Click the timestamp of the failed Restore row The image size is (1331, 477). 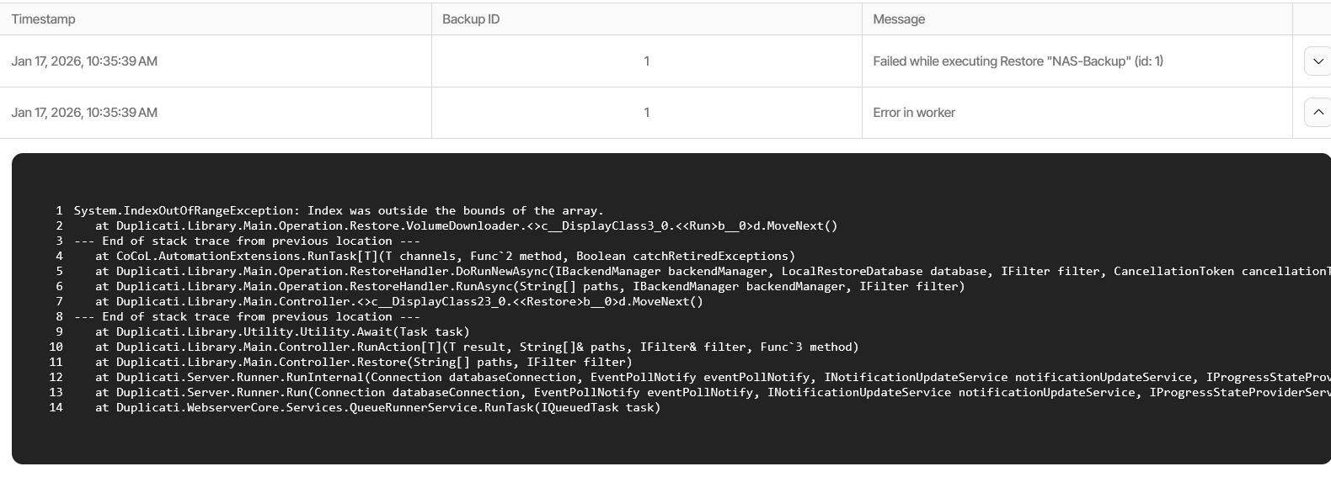[84, 61]
